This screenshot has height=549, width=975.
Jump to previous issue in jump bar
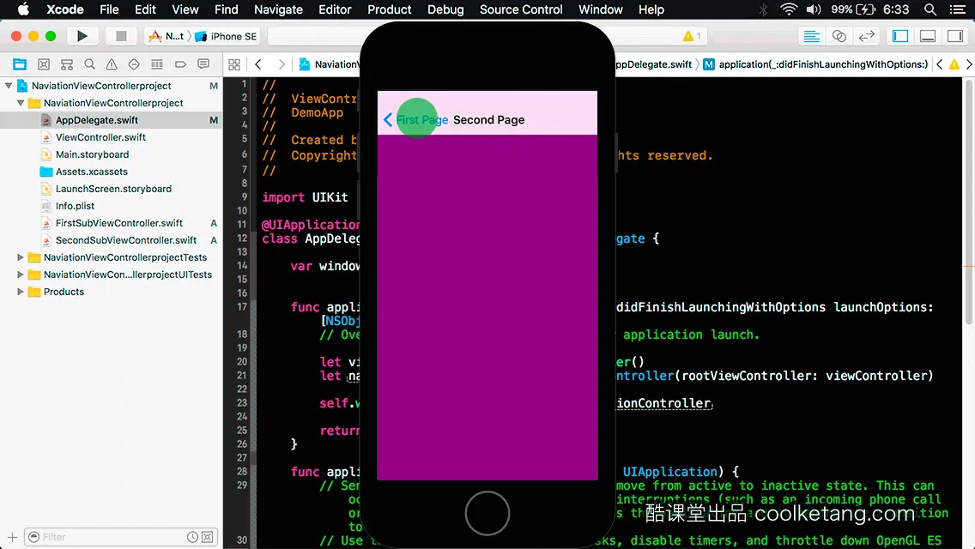tap(940, 64)
